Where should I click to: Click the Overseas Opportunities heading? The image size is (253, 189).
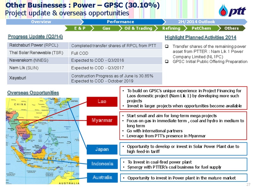(33, 93)
